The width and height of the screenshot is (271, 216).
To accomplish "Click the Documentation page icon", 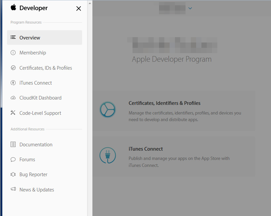I will 13,144.
